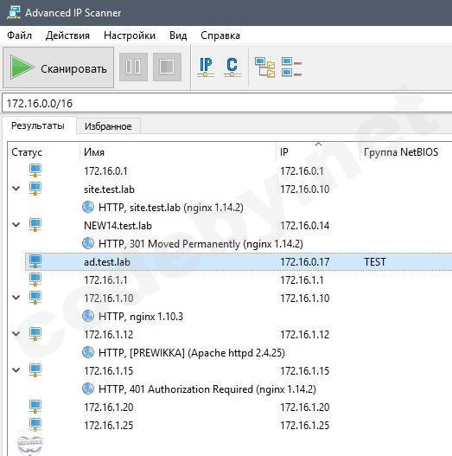The height and width of the screenshot is (456, 452).
Task: Open the Справка menu
Action: pos(220,35)
